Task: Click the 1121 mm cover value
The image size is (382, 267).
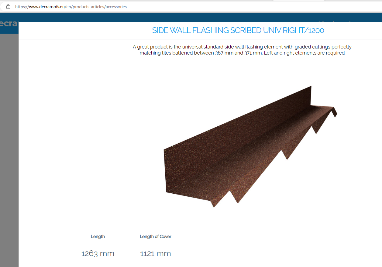Action: (x=155, y=253)
